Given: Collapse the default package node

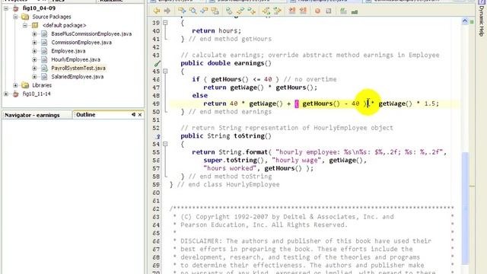Looking at the screenshot, I should pos(25,25).
